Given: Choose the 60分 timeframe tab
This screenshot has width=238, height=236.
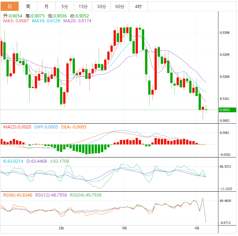Looking at the screenshot, I should click(x=120, y=7).
